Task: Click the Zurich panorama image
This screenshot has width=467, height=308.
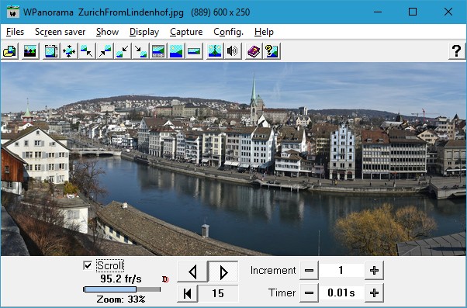Action: 233,159
